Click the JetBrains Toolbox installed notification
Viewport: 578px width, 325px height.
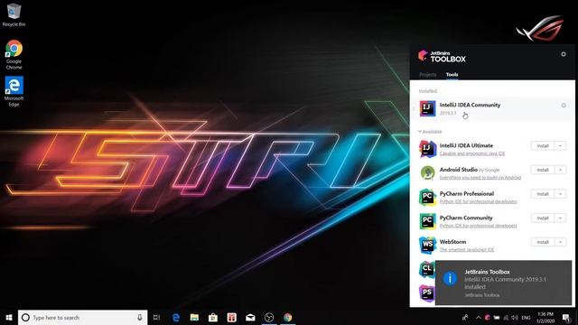click(504, 283)
